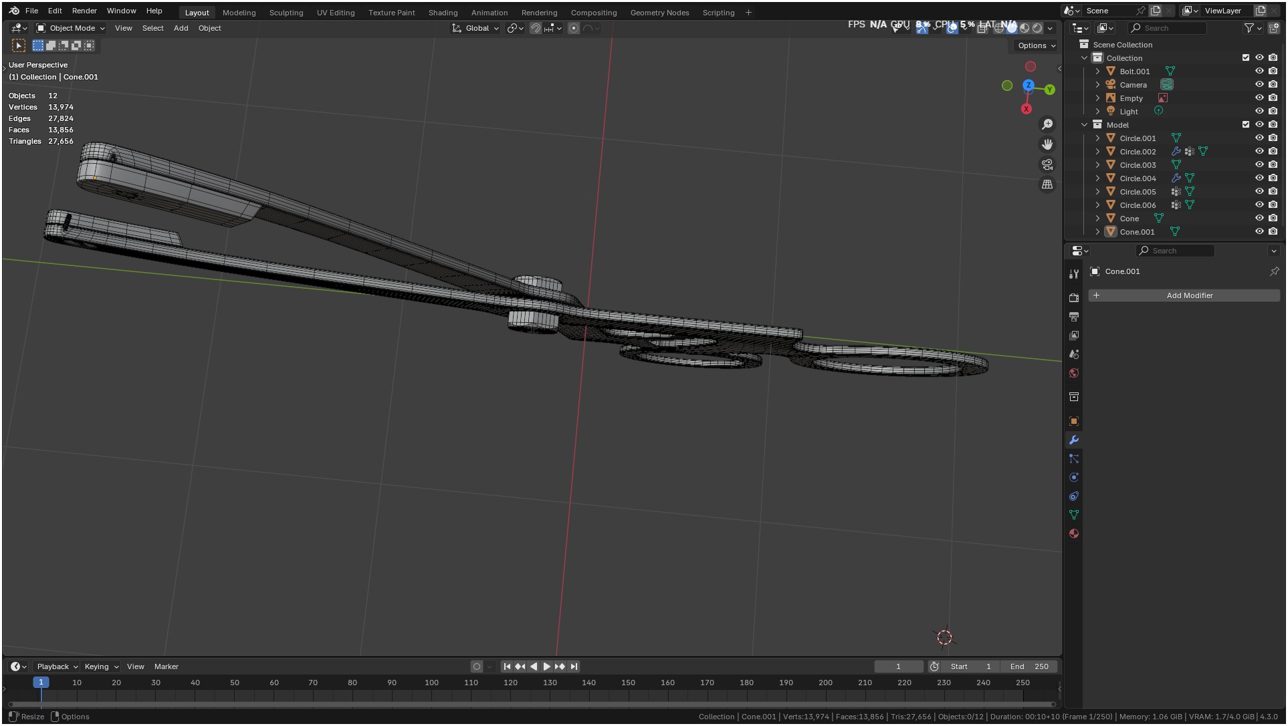
Task: Disable rendering for the Light object
Action: pyautogui.click(x=1273, y=112)
